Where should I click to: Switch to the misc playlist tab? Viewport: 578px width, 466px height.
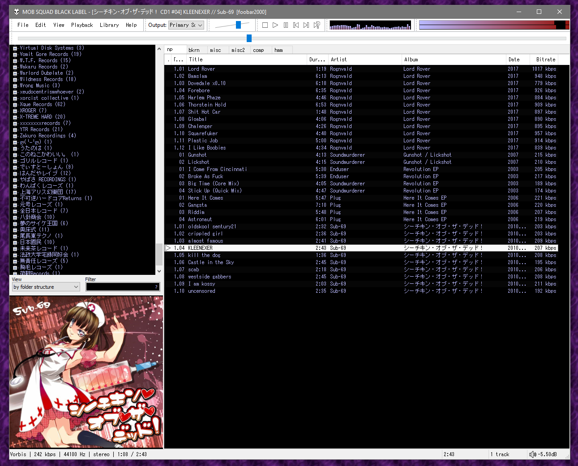click(218, 50)
